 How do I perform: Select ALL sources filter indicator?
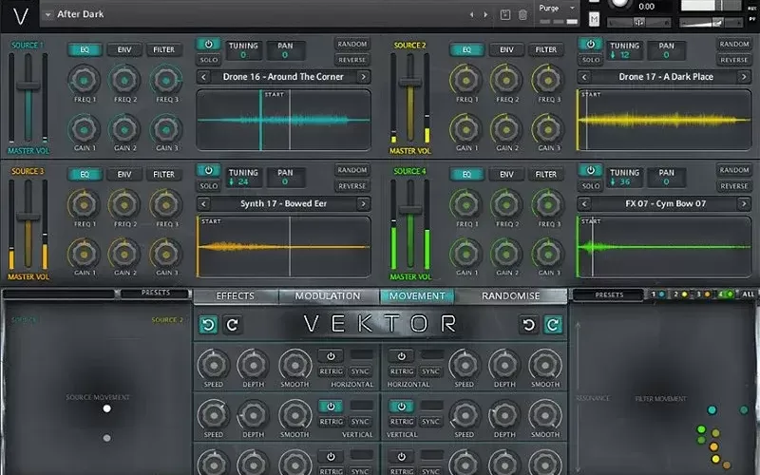(748, 294)
